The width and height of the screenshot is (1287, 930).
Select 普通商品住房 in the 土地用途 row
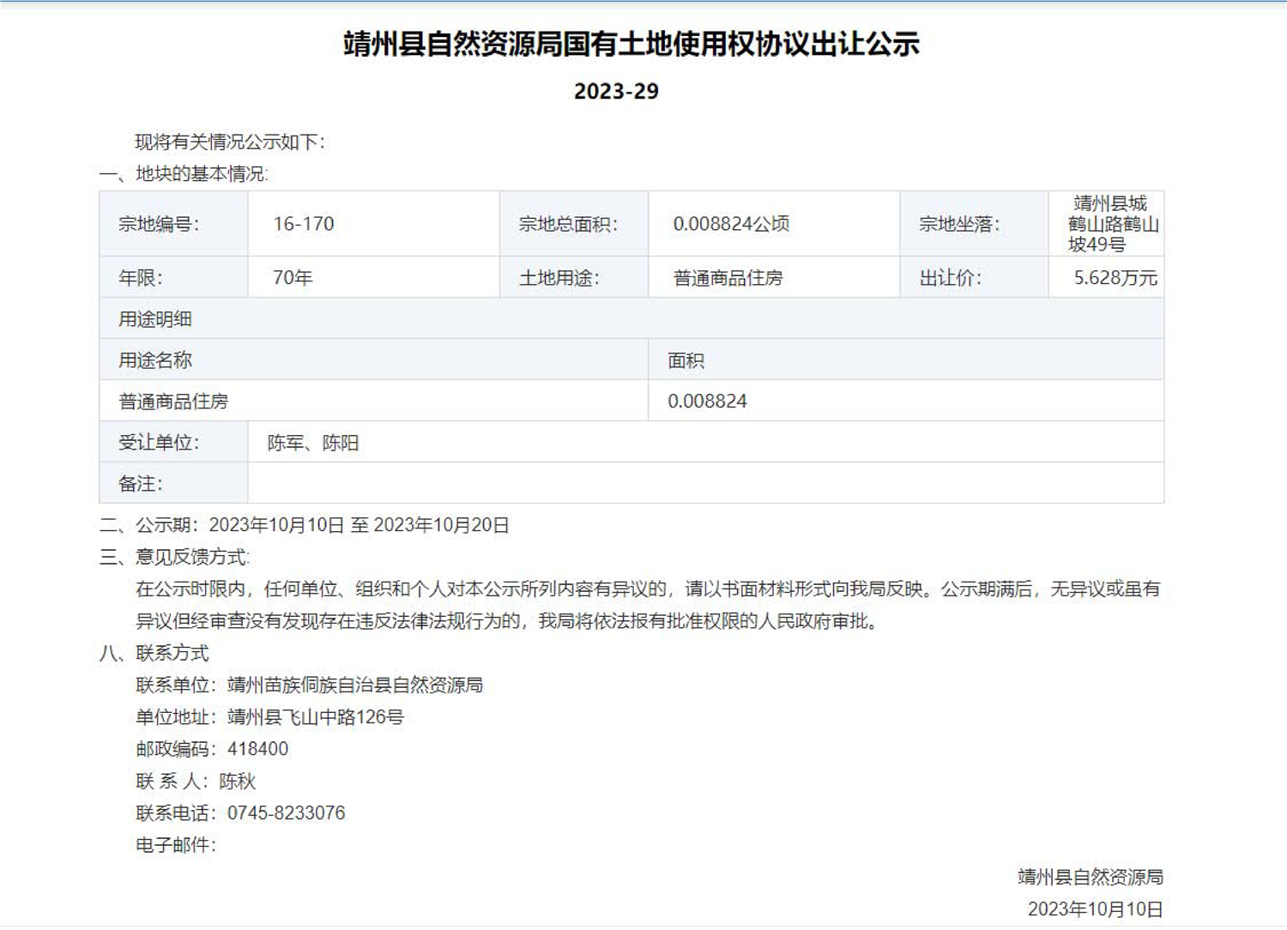pos(728,278)
